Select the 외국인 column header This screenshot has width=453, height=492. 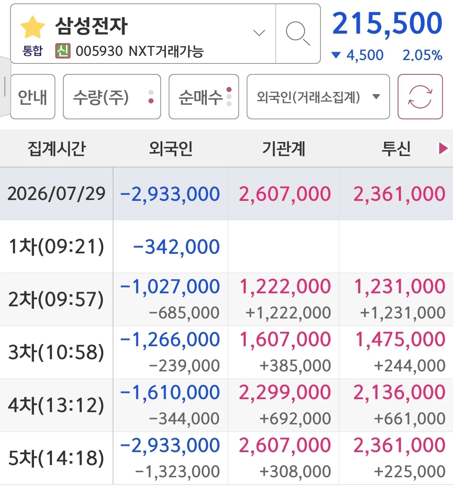click(170, 148)
